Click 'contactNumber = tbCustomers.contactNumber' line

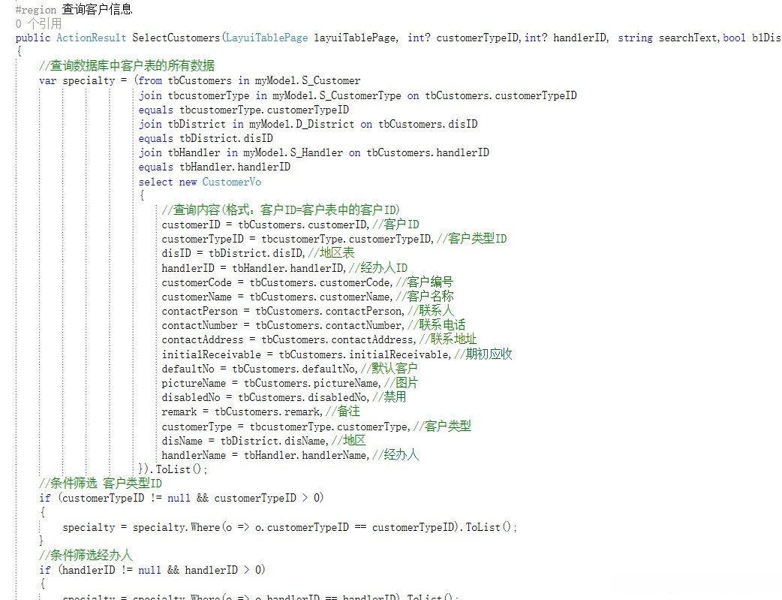click(283, 325)
